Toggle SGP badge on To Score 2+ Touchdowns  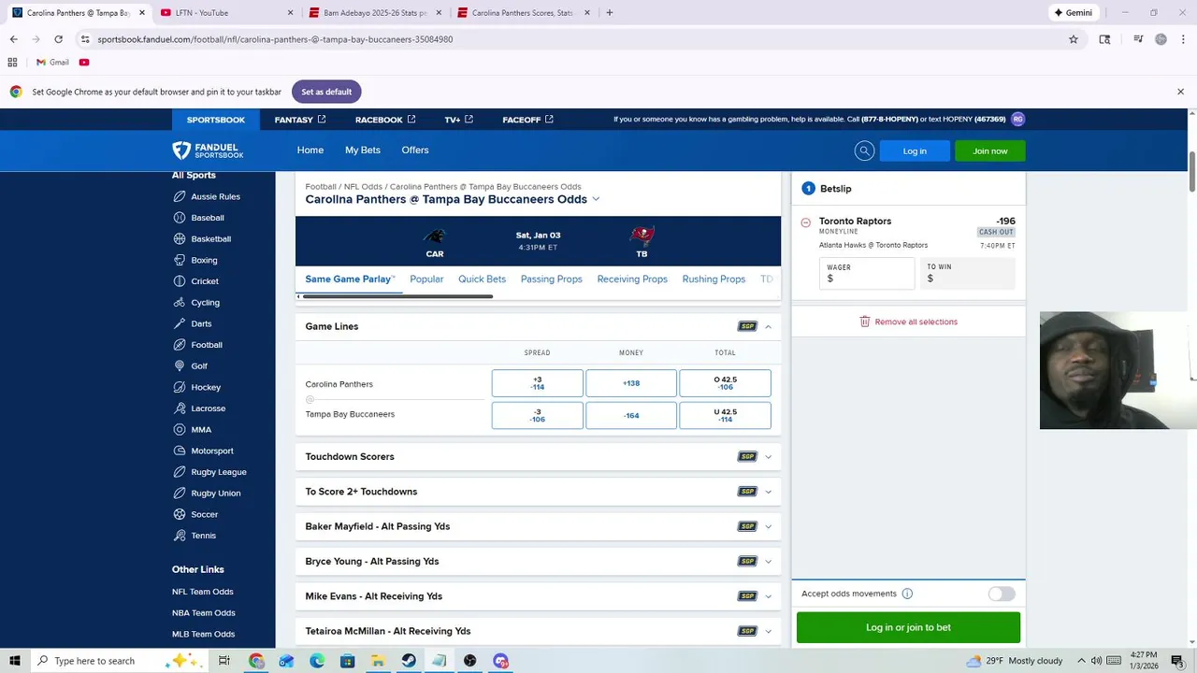(747, 492)
